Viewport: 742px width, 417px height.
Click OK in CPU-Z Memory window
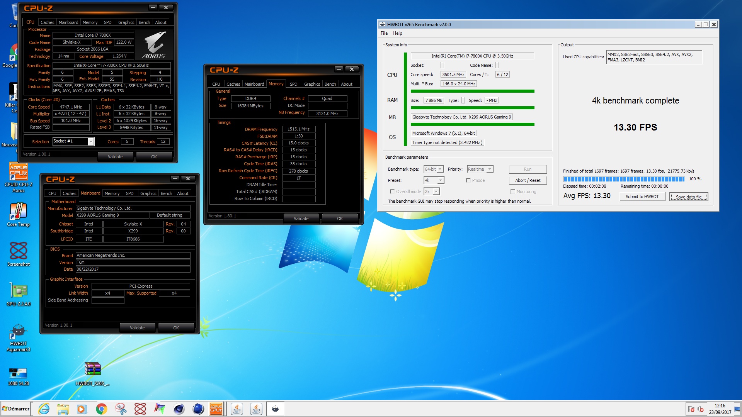[x=340, y=219]
